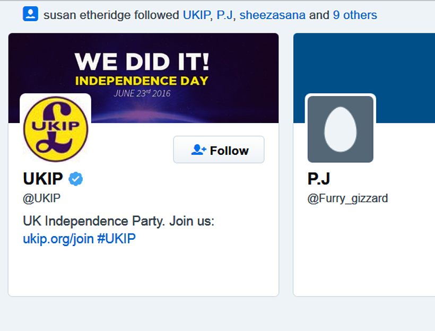Click the blue follower activity icon

click(x=30, y=14)
